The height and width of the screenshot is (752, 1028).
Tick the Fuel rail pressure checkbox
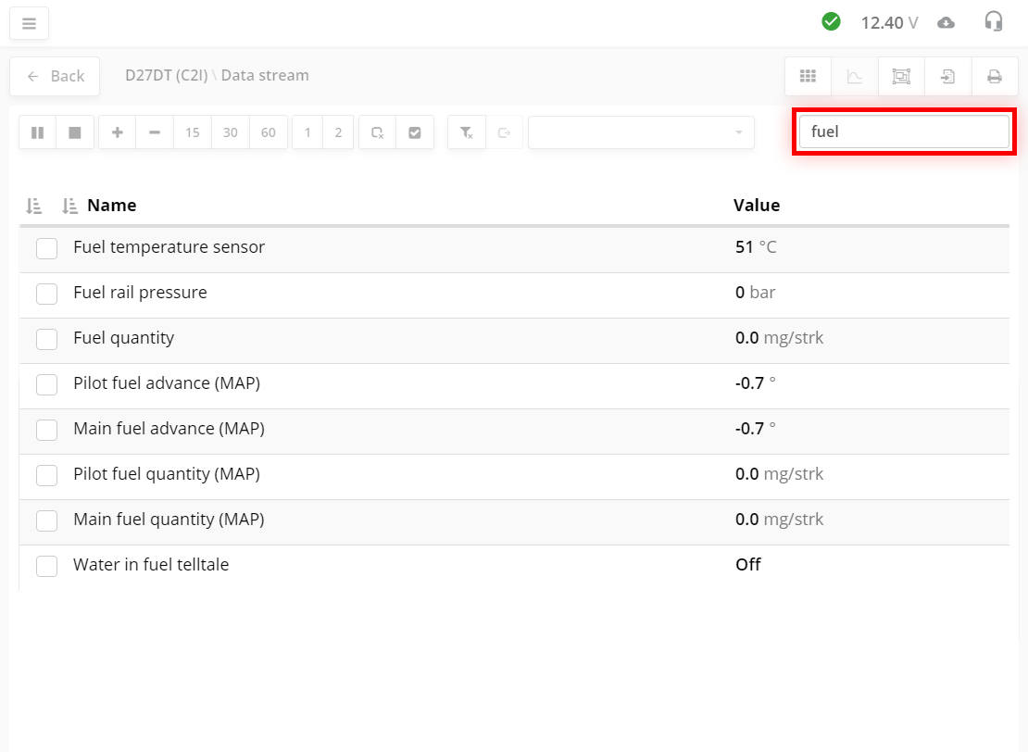46,294
